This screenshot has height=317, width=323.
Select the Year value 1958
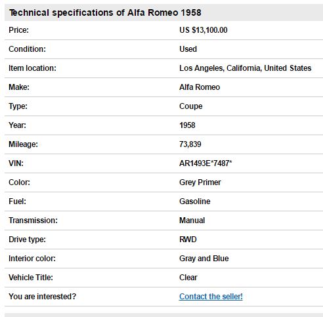point(187,125)
